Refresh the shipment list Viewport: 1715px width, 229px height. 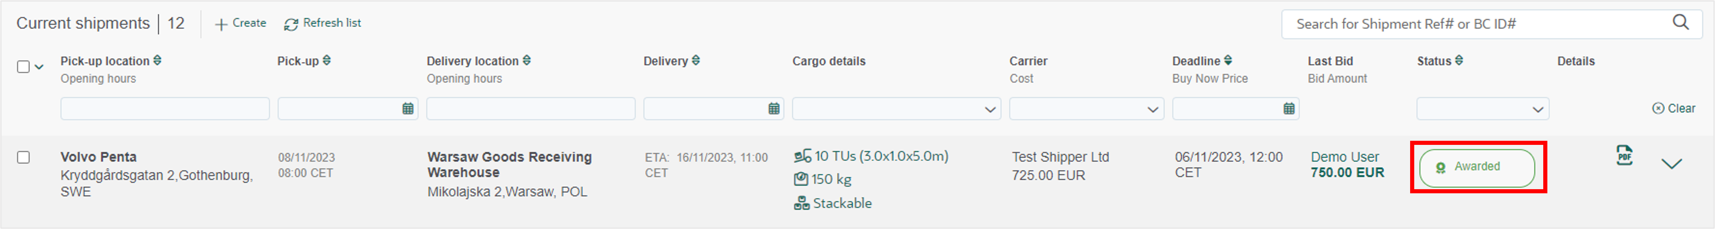322,23
